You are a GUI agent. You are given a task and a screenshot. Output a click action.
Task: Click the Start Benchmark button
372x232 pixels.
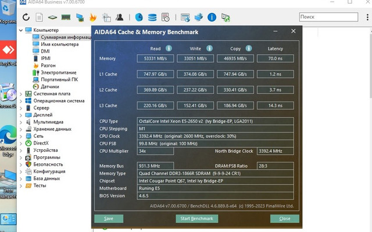click(196, 219)
